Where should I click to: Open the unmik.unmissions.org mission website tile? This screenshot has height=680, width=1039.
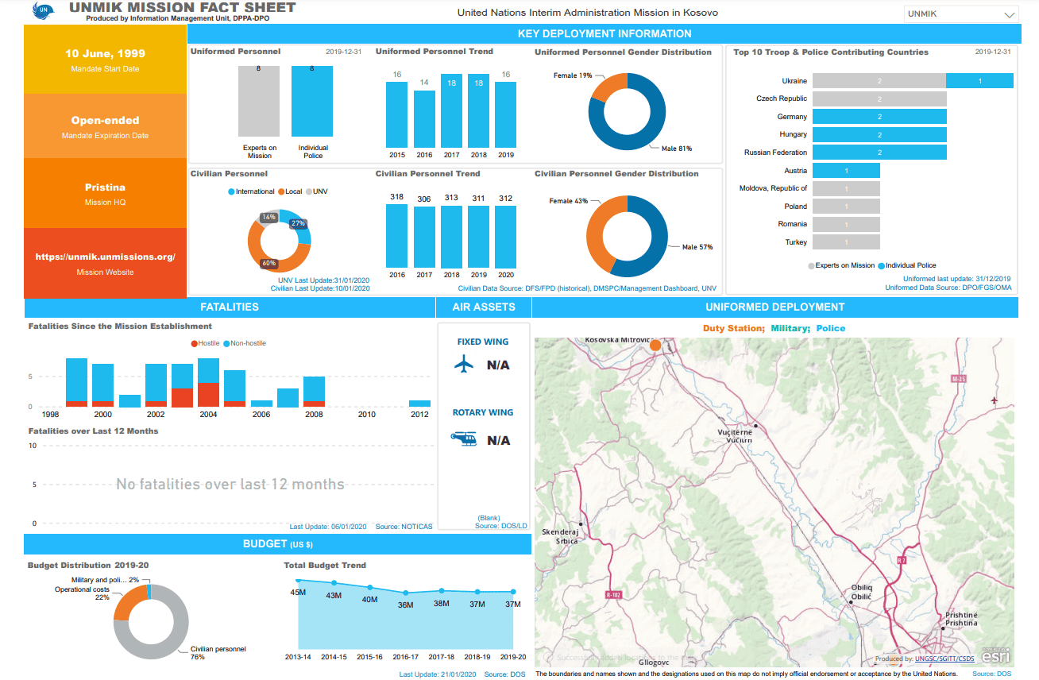[106, 263]
